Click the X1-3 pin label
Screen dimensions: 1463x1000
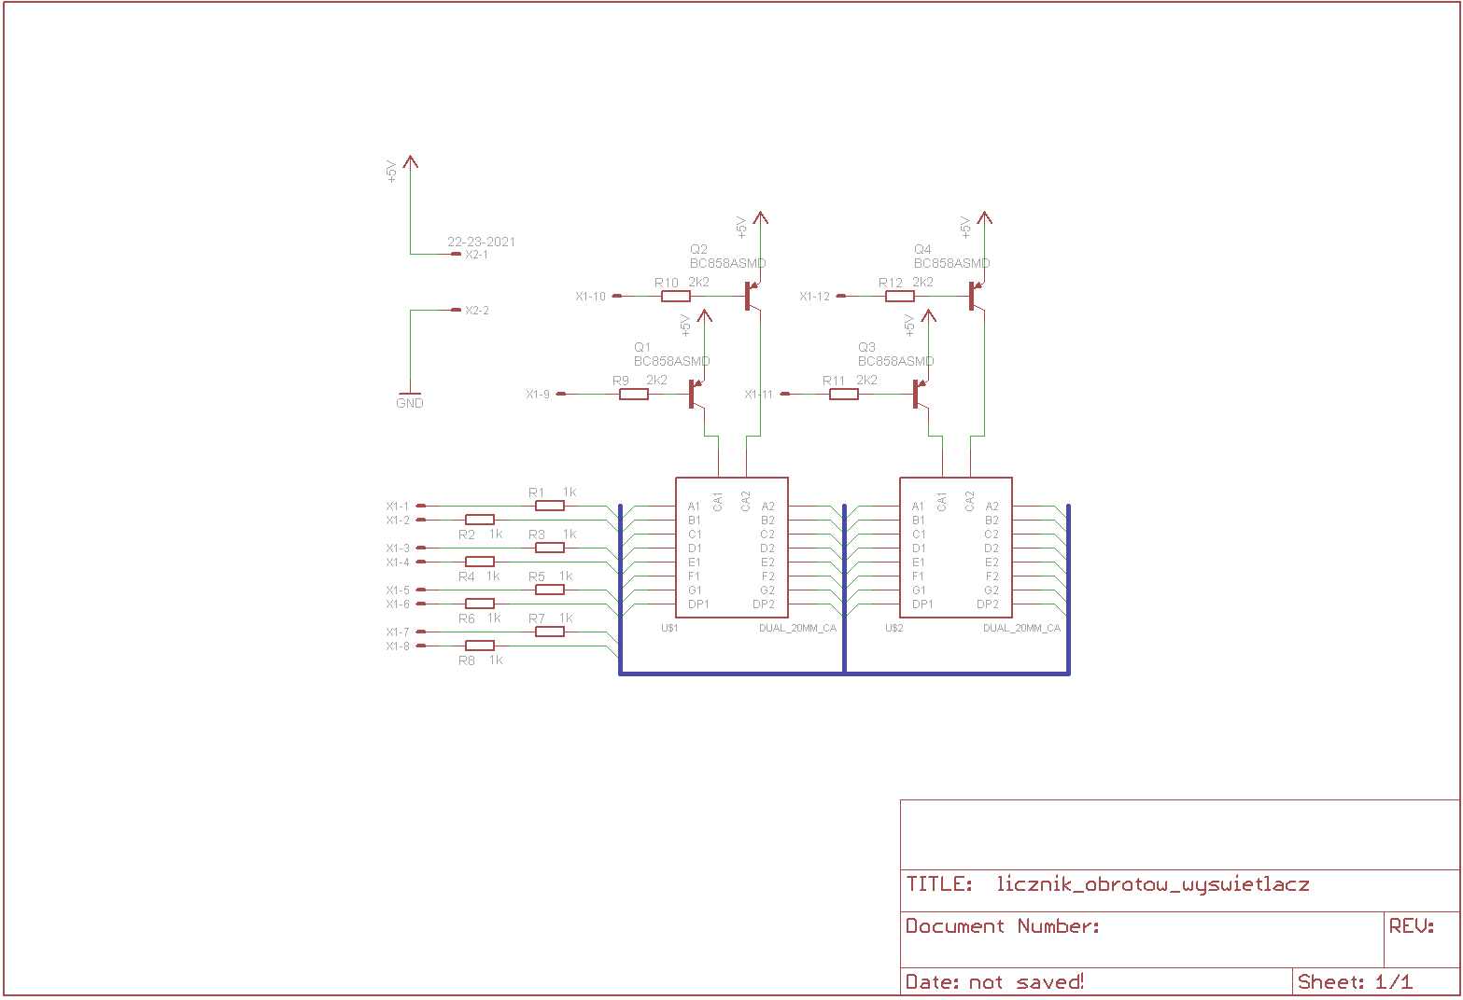click(398, 549)
